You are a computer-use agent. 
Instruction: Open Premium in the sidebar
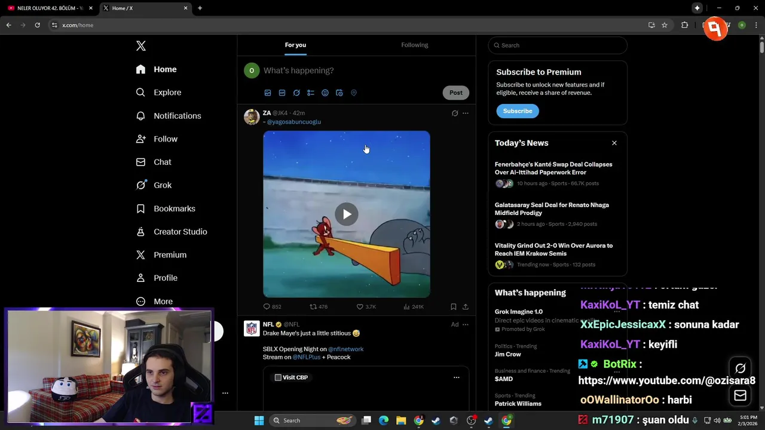(x=161, y=255)
